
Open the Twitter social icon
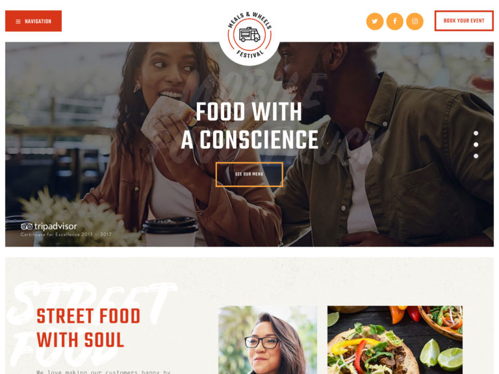tap(374, 21)
